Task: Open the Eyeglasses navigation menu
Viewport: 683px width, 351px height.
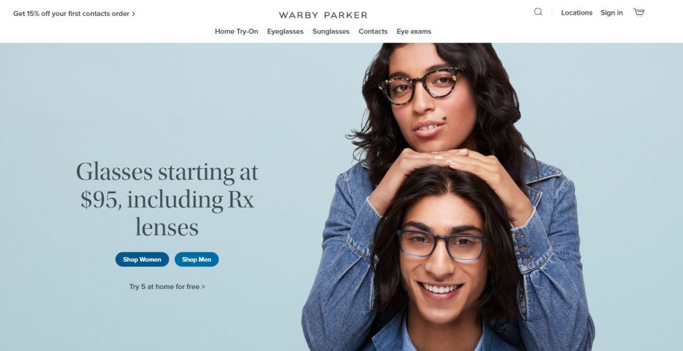Action: [x=285, y=31]
